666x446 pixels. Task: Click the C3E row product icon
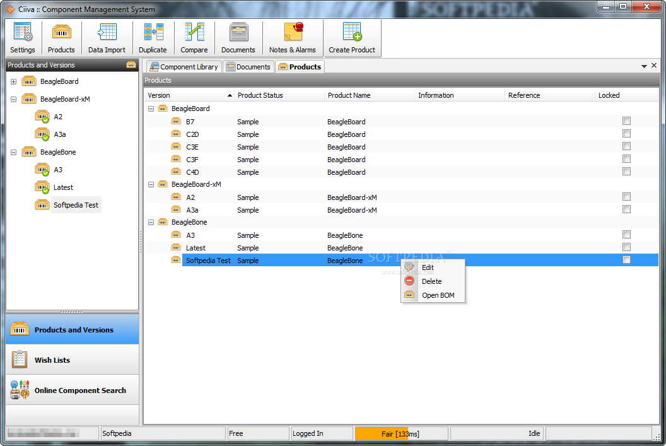click(176, 146)
